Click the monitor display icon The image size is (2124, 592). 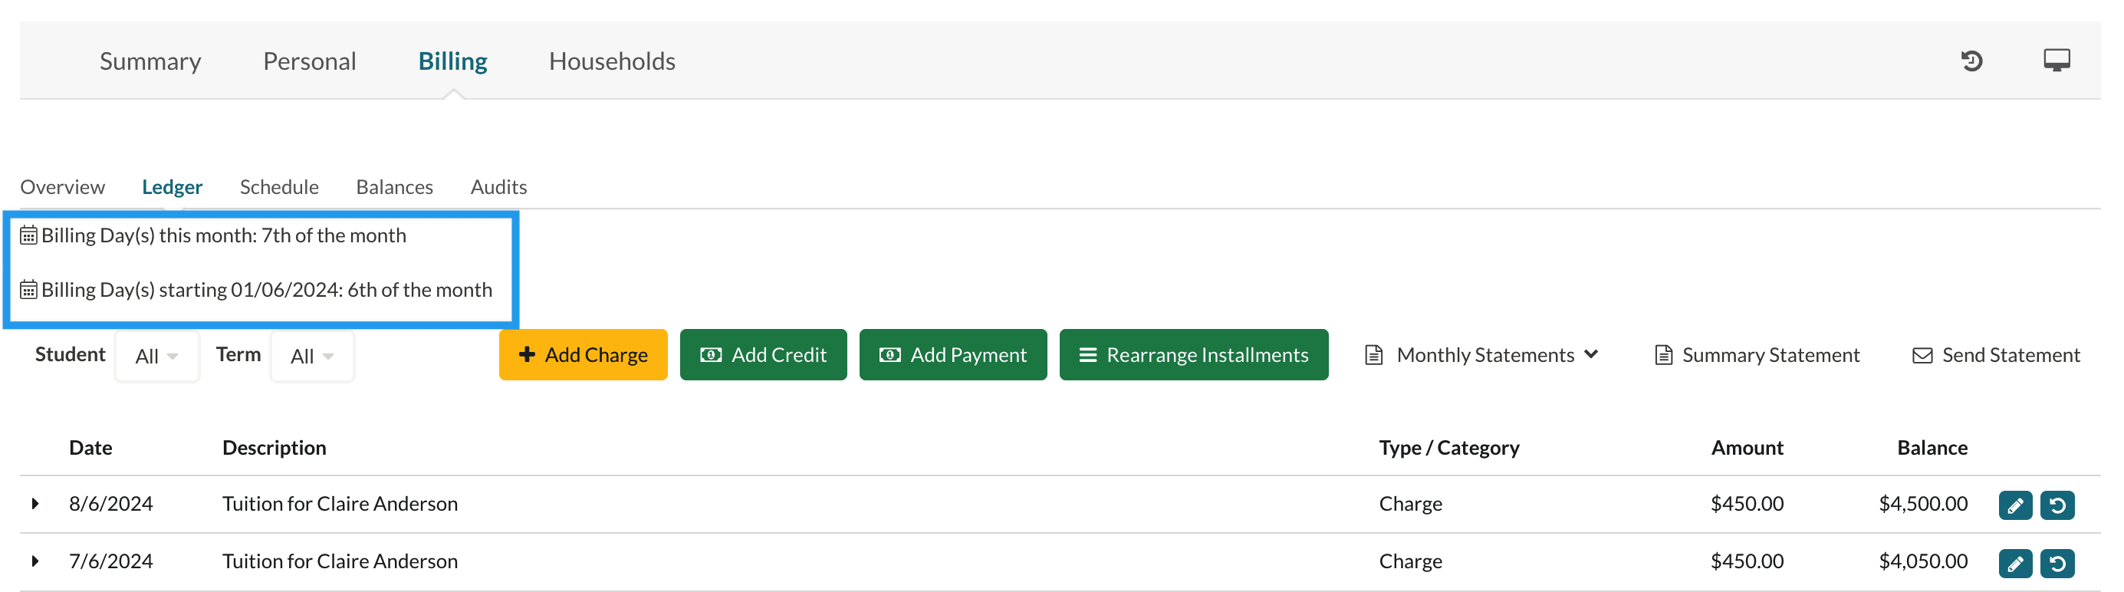click(x=2057, y=60)
